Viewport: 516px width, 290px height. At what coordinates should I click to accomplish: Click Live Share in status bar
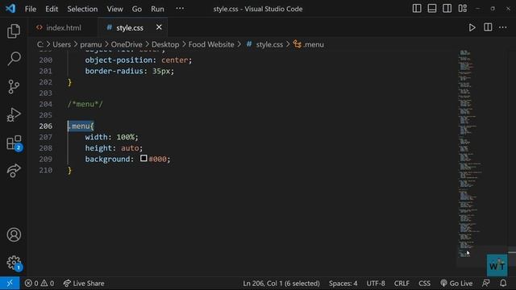(x=84, y=283)
